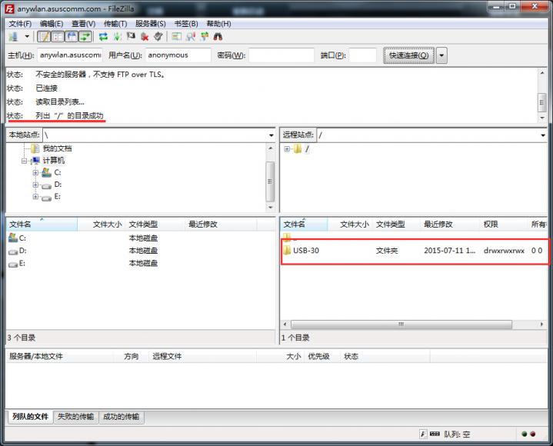Toggle remote directory tree display
Screen dimensions: 553x446
[72, 37]
